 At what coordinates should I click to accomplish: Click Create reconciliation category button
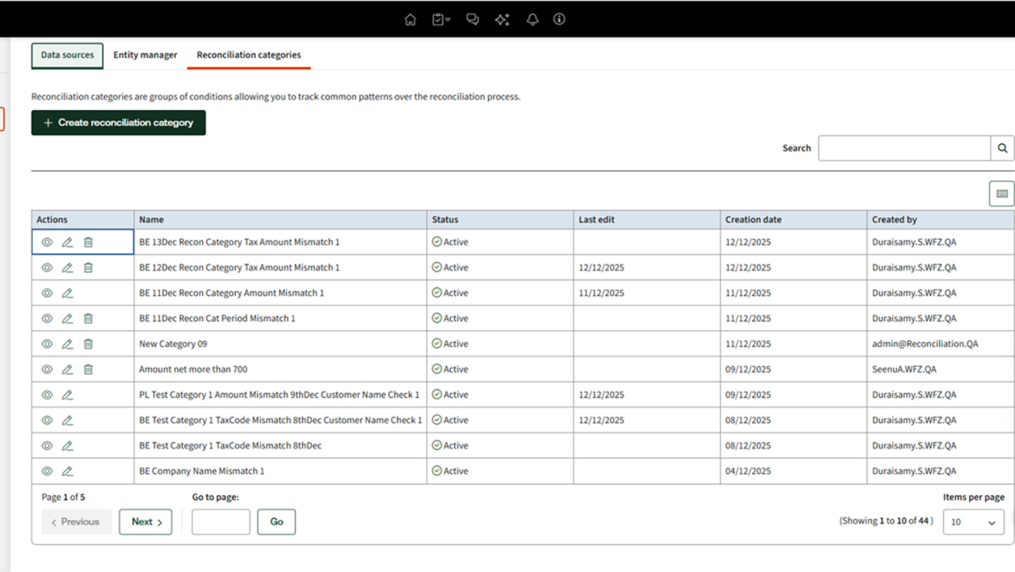point(118,123)
